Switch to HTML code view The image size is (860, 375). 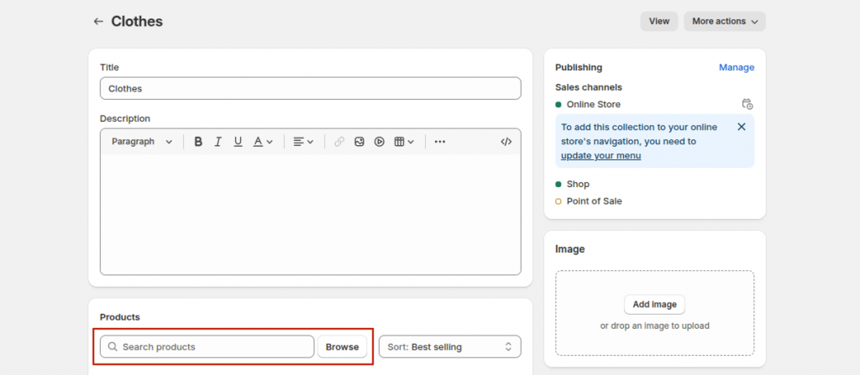[506, 142]
